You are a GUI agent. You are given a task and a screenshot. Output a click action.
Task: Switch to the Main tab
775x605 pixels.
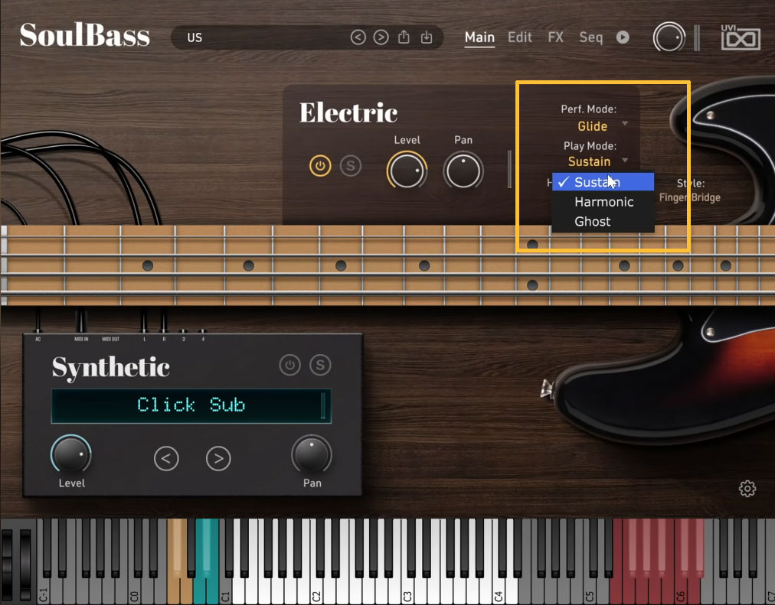coord(479,37)
